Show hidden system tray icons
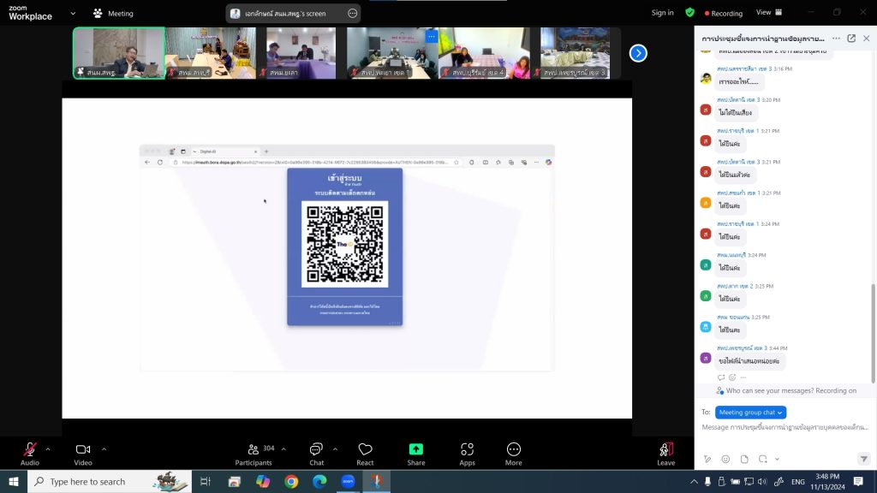The height and width of the screenshot is (493, 877). click(x=694, y=481)
